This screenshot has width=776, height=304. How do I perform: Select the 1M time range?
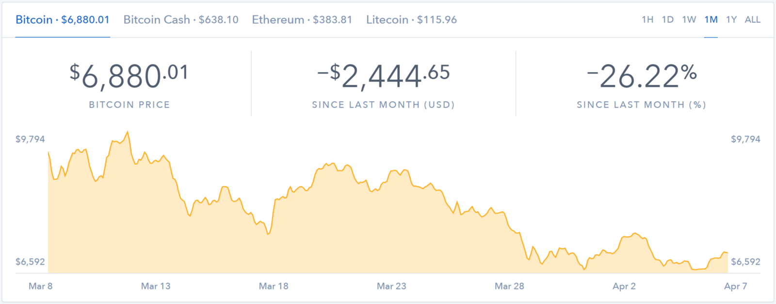[711, 20]
